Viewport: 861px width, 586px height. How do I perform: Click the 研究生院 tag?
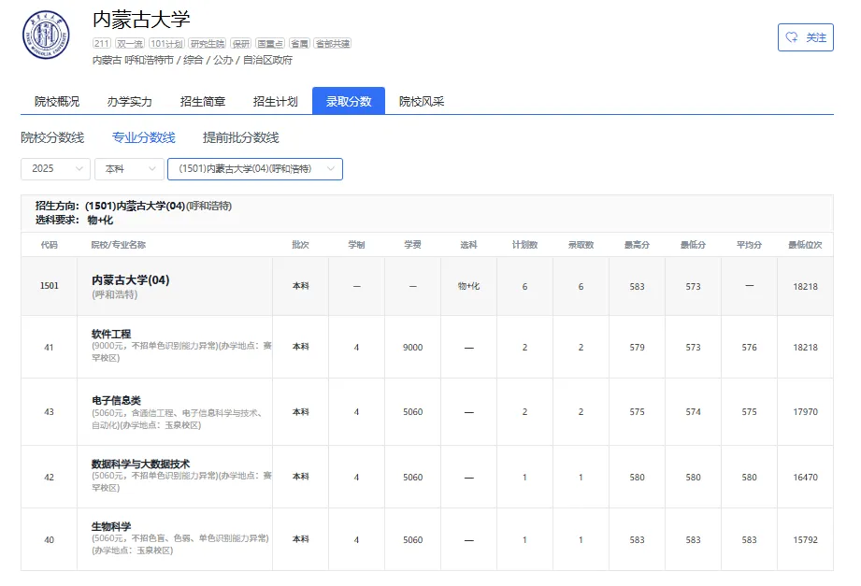click(x=208, y=43)
